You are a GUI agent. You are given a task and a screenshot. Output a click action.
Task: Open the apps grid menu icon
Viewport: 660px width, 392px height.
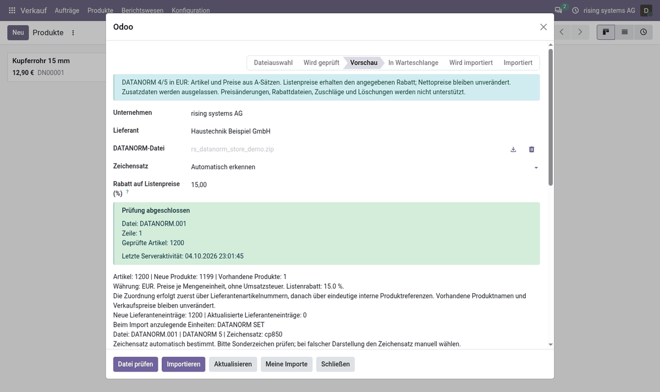pyautogui.click(x=12, y=10)
